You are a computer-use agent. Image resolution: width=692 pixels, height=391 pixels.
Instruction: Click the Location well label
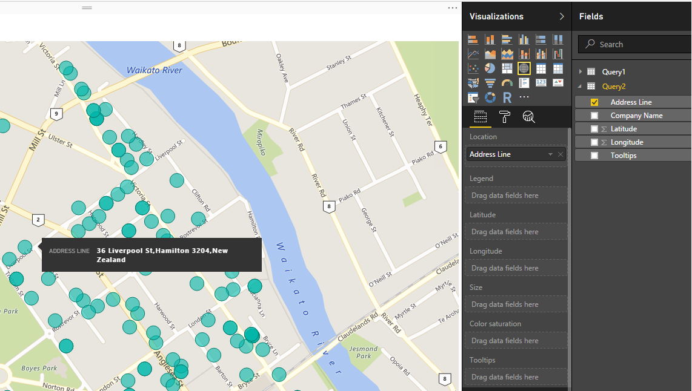point(483,137)
